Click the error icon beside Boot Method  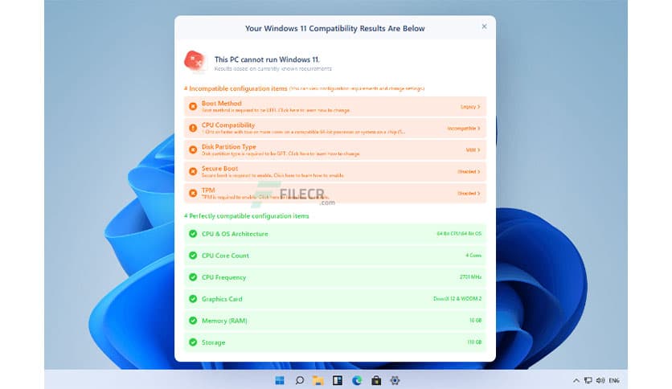pyautogui.click(x=193, y=106)
